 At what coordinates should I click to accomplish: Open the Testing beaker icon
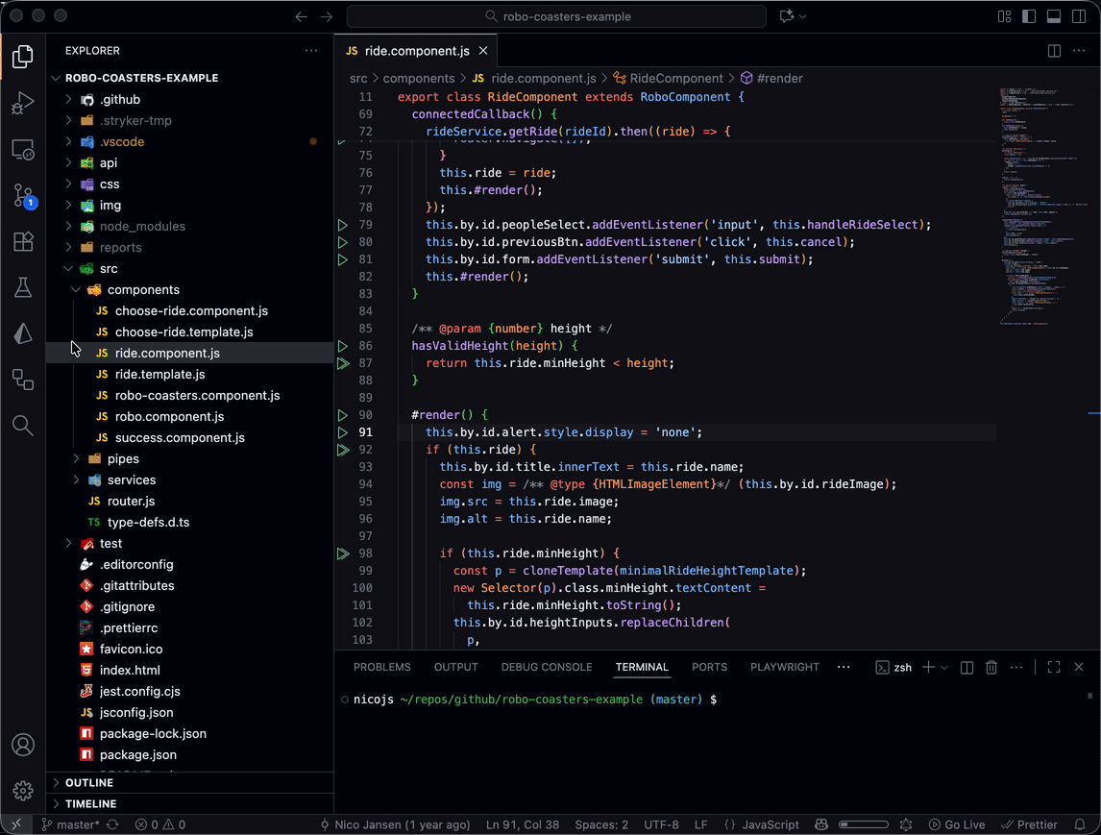point(22,287)
